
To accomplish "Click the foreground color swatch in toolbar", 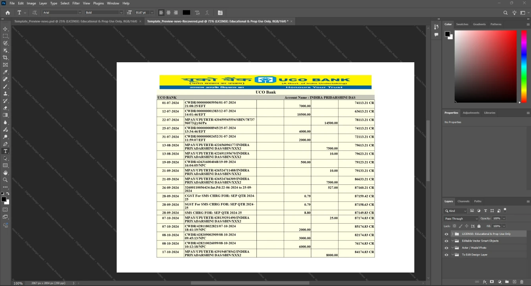I will pos(4,199).
